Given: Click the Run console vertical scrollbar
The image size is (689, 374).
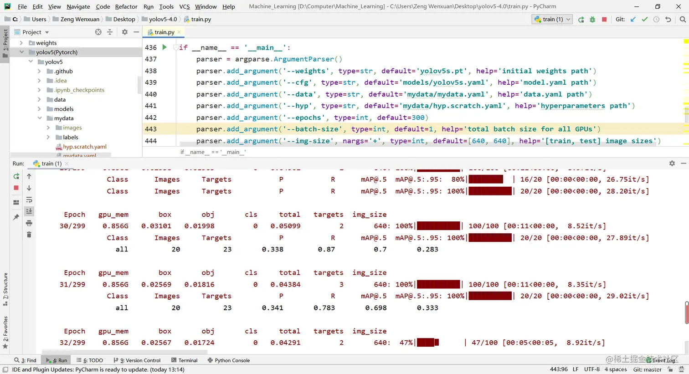Looking at the screenshot, I should click(687, 313).
